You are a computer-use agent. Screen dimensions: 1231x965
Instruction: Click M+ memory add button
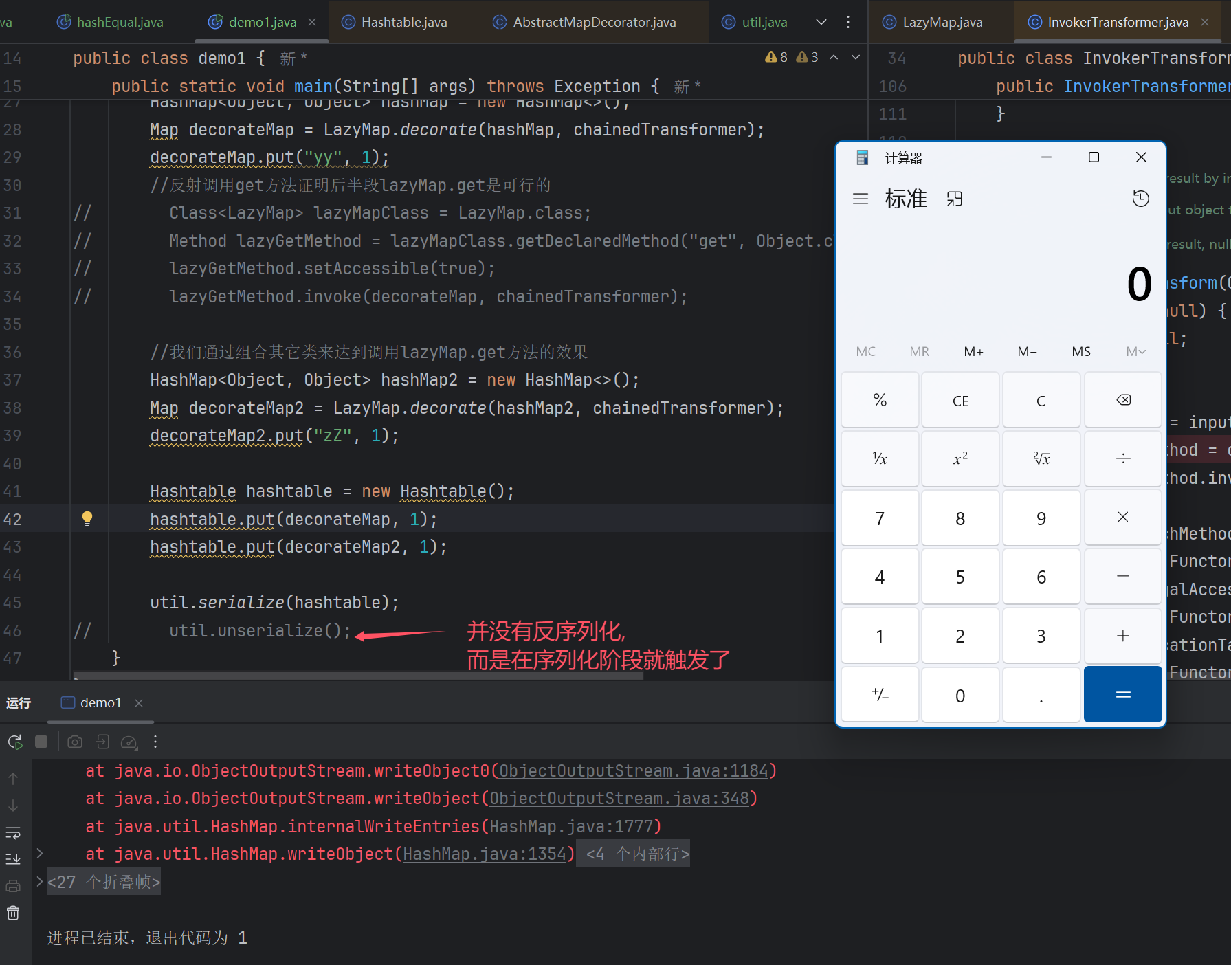pos(973,351)
